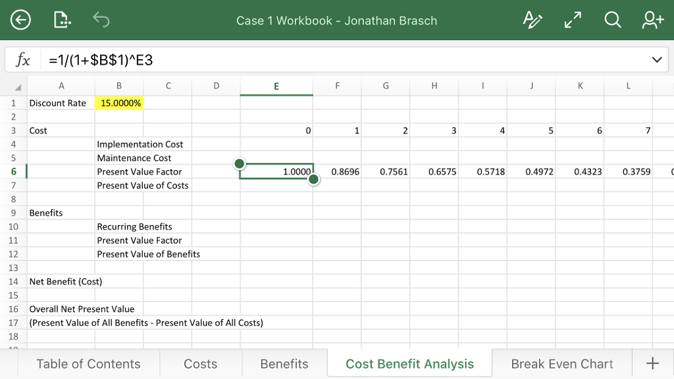674x379 pixels.
Task: Tap the full-screen expand arrows icon
Action: [x=572, y=20]
